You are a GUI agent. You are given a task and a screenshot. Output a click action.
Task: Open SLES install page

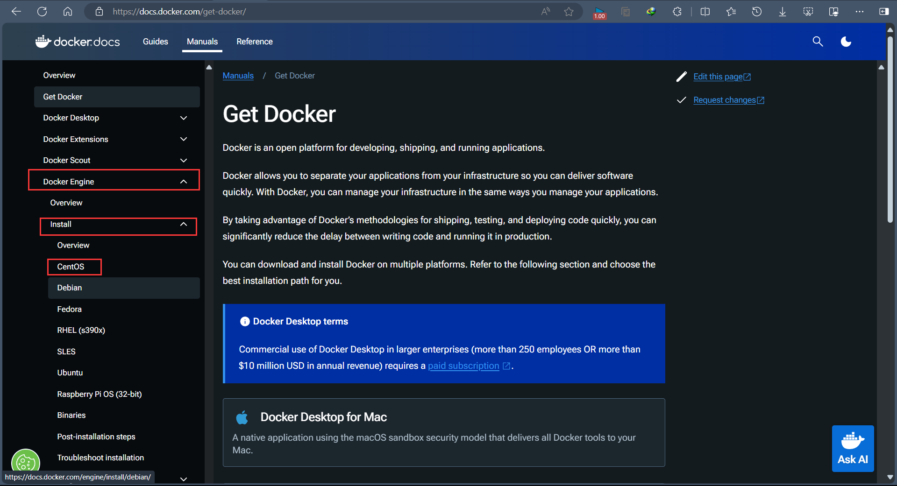click(66, 352)
